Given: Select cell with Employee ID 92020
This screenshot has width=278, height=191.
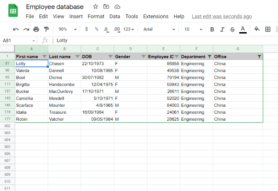Looking at the screenshot, I should tap(163, 98).
